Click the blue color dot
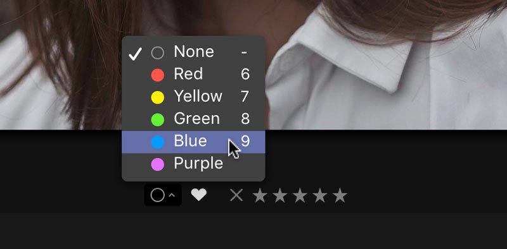507x249 pixels. pyautogui.click(x=157, y=142)
